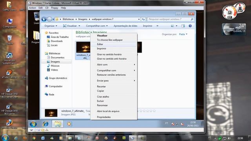This screenshot has width=251, height=141.
Task: Choose Restaurar versões anteriores
Action: tap(114, 75)
